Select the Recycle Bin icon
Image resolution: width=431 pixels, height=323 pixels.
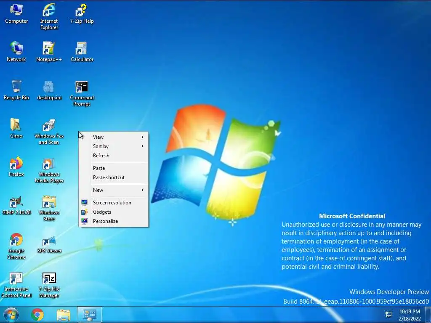16,90
